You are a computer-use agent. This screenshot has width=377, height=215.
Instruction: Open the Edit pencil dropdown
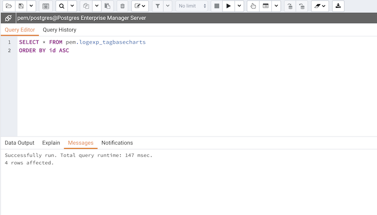(140, 6)
